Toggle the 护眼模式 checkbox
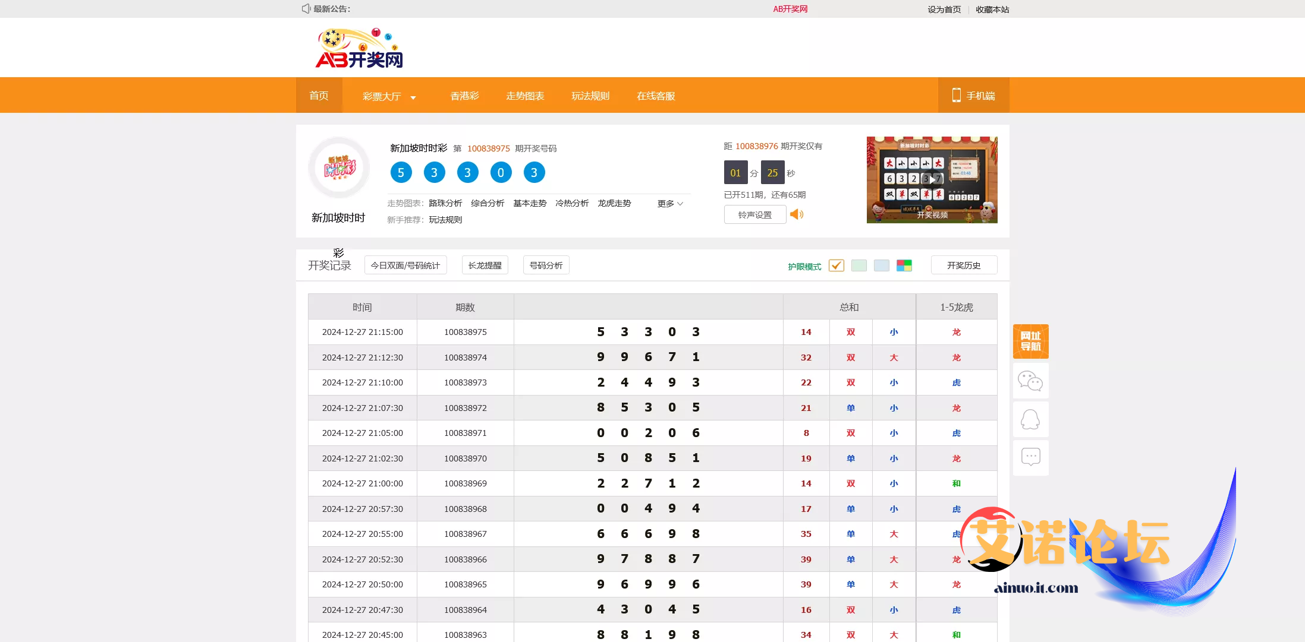The height and width of the screenshot is (642, 1305). [x=836, y=265]
